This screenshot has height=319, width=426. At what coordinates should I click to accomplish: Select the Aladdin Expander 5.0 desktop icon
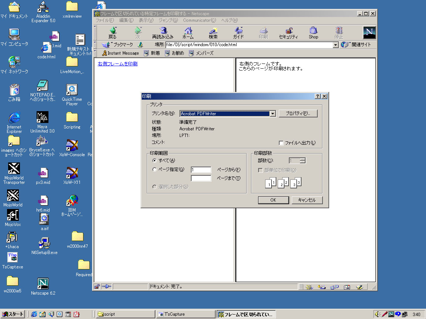click(43, 12)
